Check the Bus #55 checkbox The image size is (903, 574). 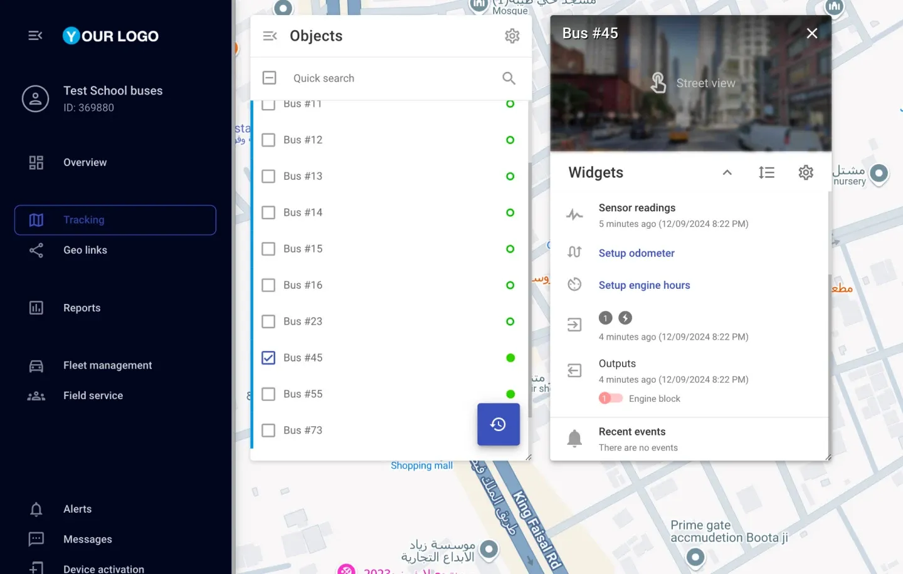(268, 394)
